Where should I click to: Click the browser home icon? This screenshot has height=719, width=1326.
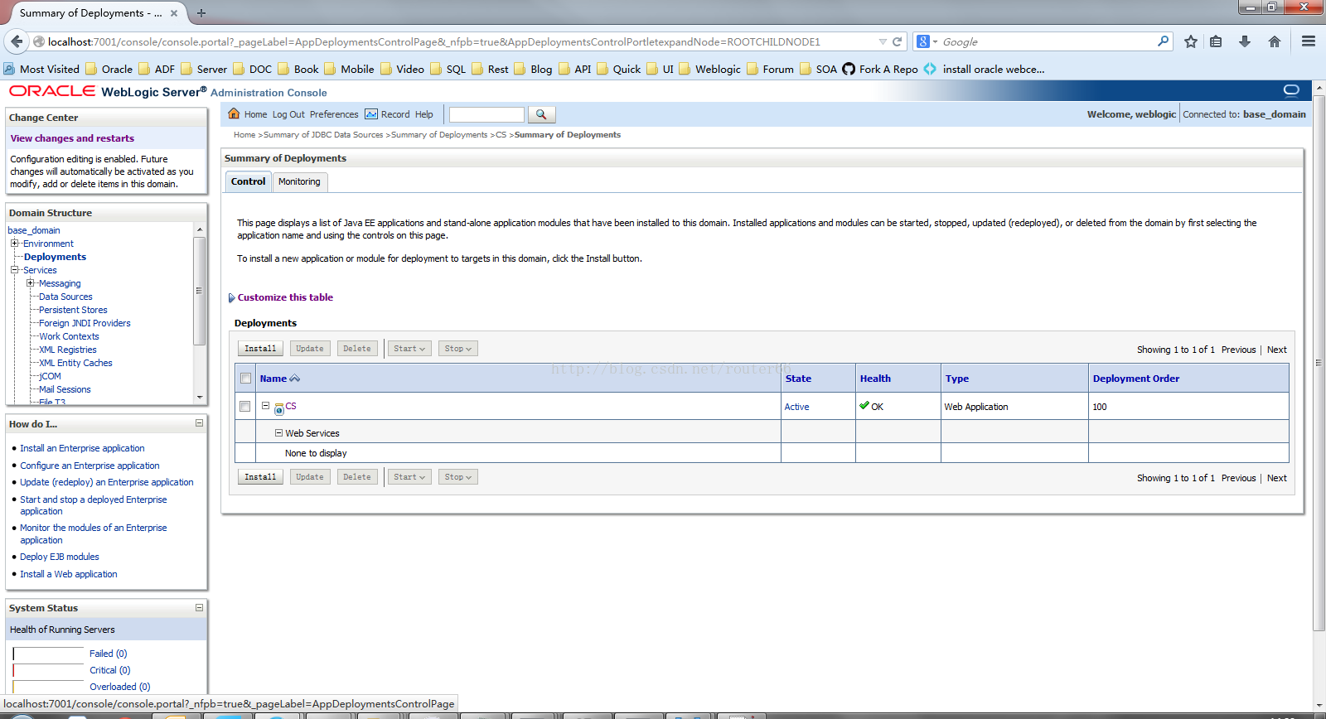click(1275, 41)
